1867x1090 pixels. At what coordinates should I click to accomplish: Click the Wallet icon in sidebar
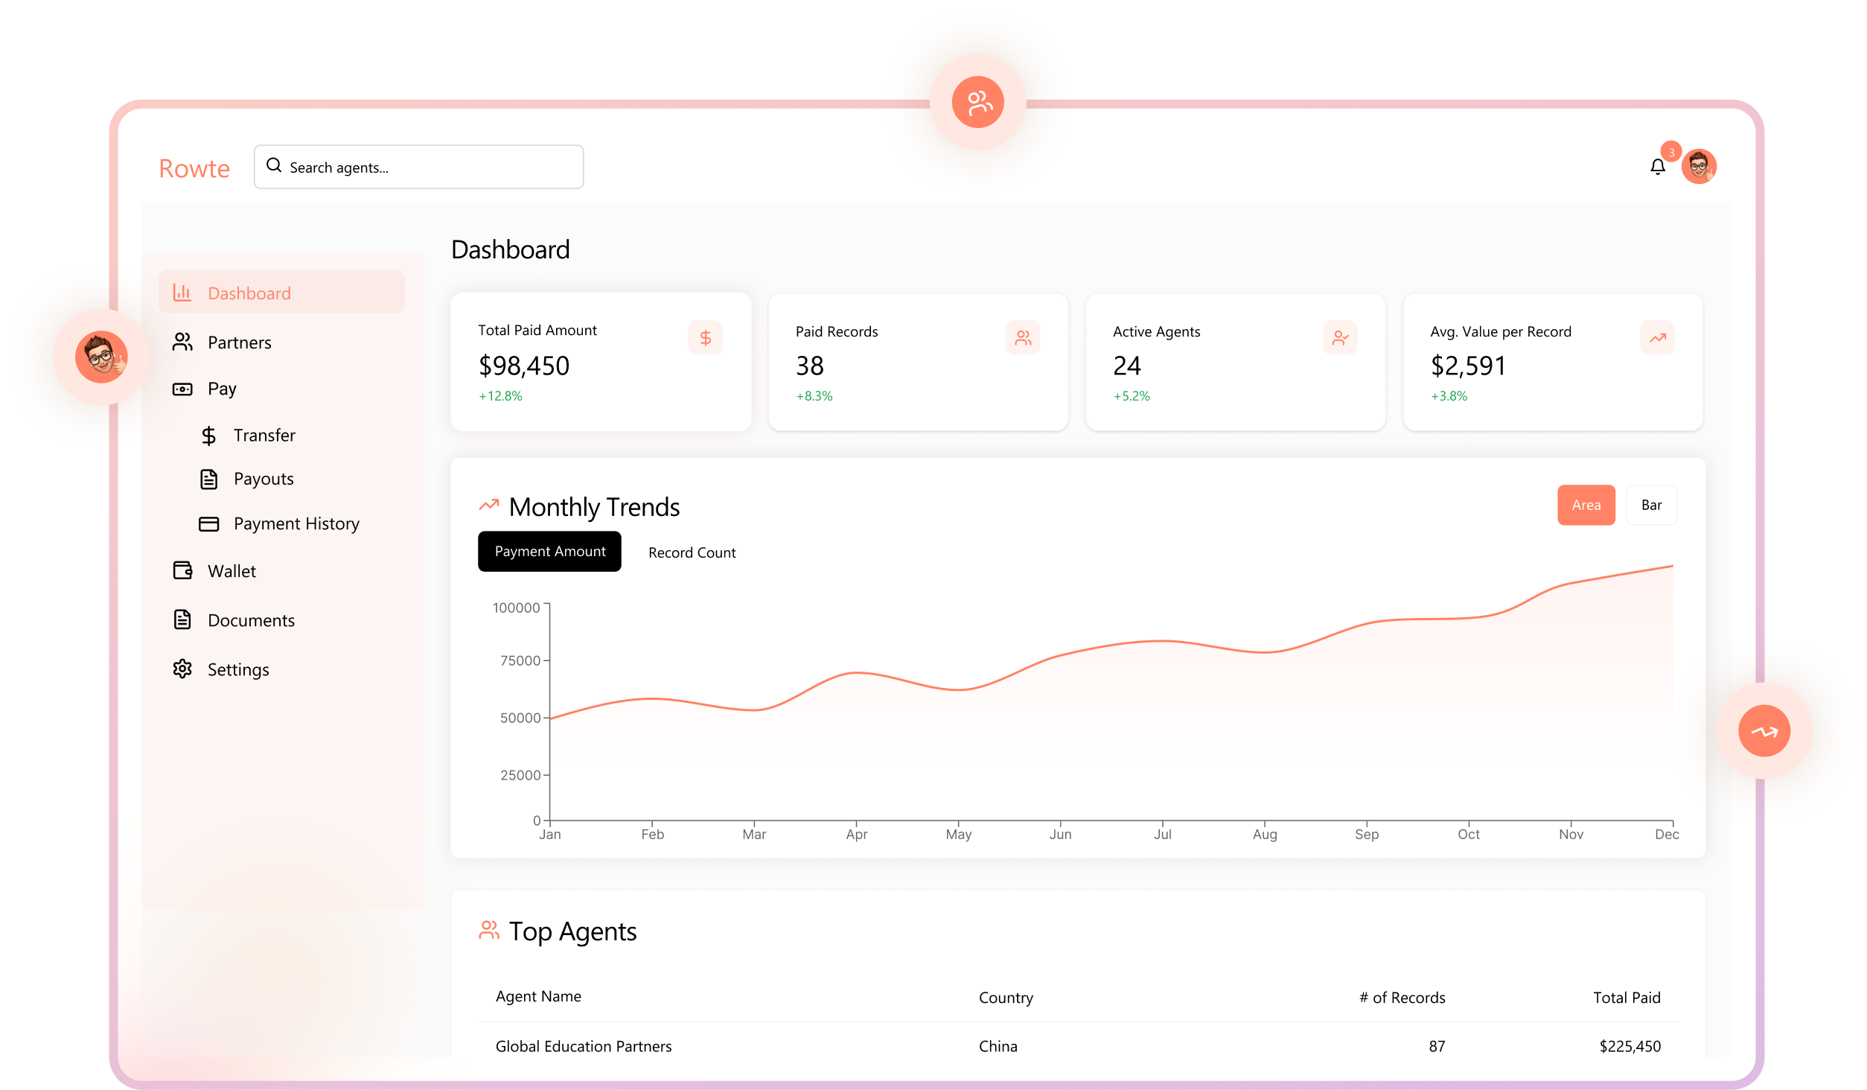pyautogui.click(x=182, y=570)
